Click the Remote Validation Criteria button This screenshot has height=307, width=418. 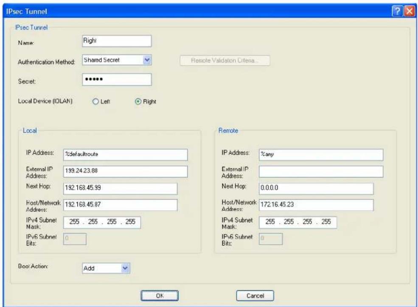tap(225, 61)
